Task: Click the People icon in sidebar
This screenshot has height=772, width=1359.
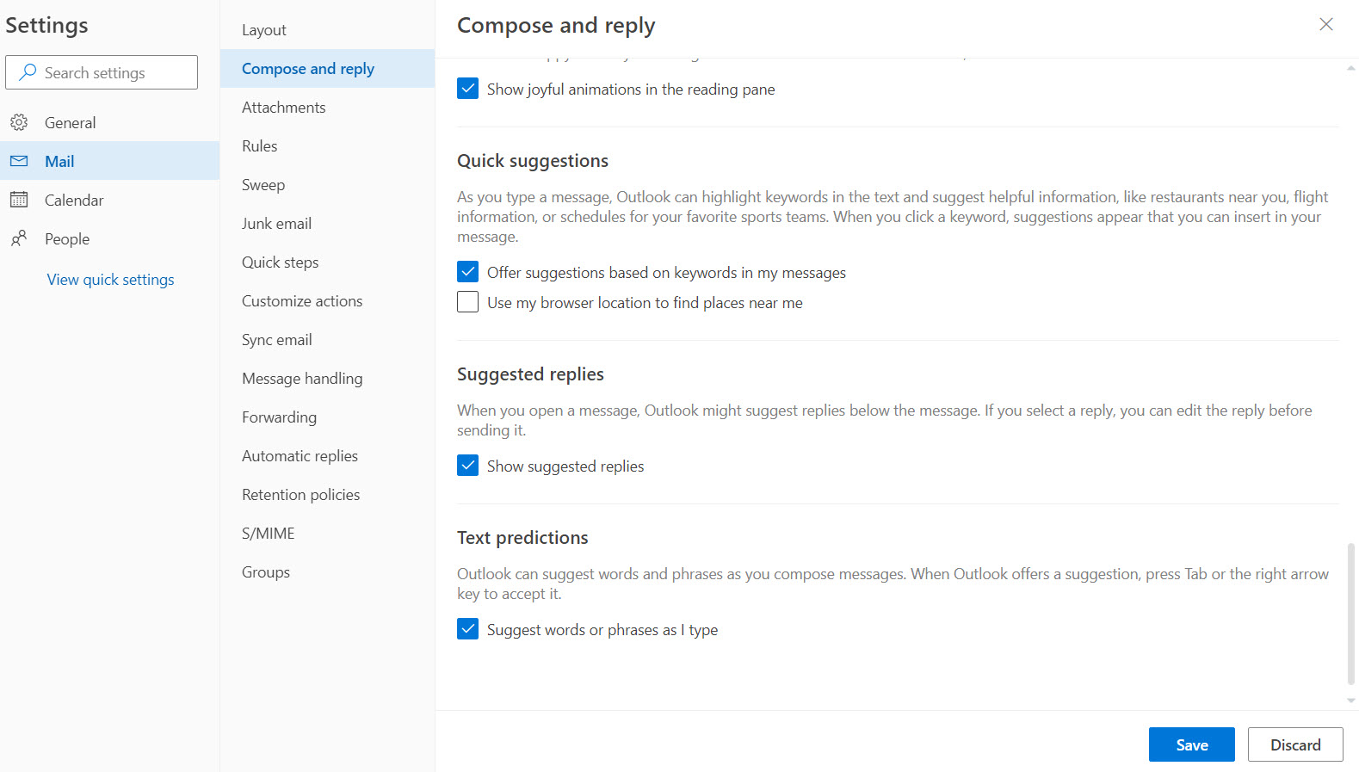Action: (x=19, y=238)
